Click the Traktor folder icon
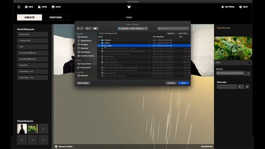The height and width of the screenshot is (149, 265). pyautogui.click(x=102, y=43)
